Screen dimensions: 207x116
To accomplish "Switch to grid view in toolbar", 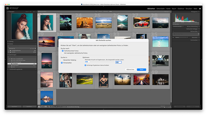I will click(39, 106).
